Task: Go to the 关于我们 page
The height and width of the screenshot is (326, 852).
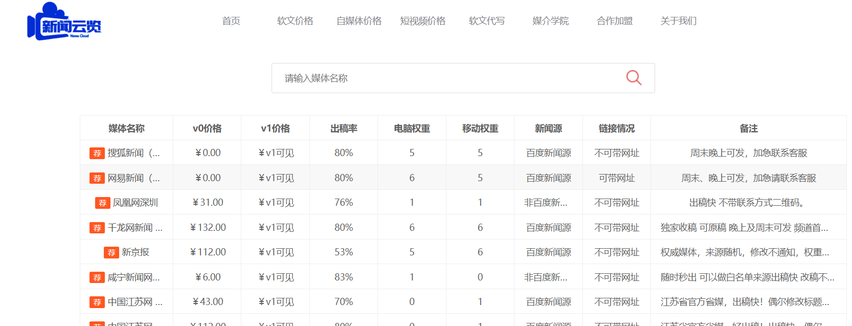Action: coord(679,21)
